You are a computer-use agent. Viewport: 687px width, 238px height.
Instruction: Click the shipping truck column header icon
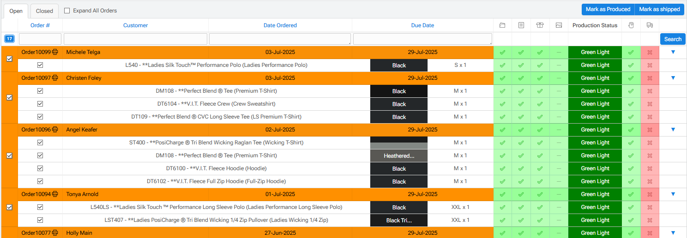pyautogui.click(x=650, y=25)
